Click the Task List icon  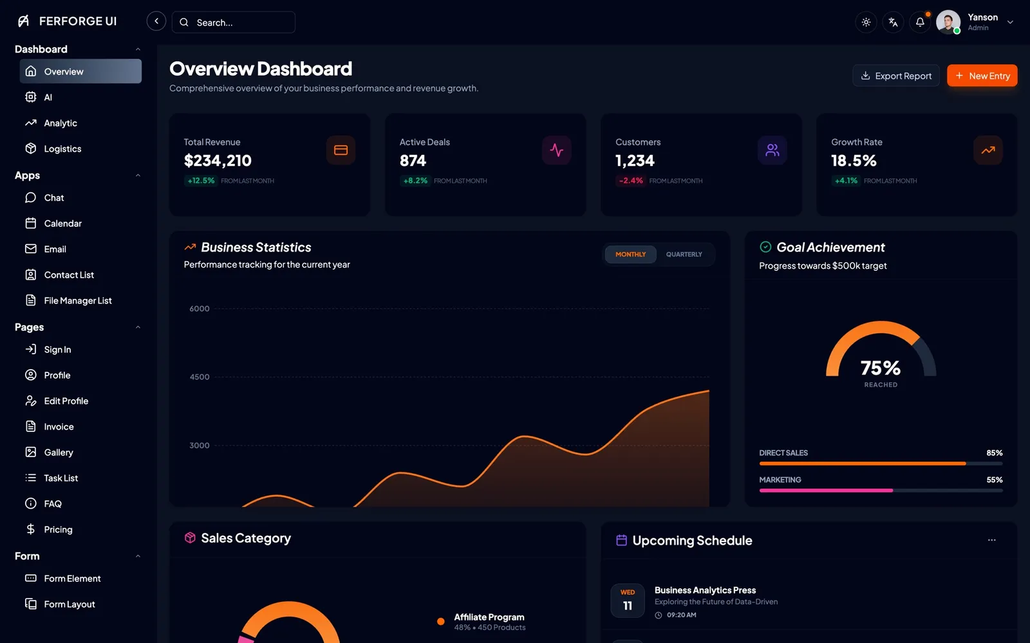(x=30, y=478)
